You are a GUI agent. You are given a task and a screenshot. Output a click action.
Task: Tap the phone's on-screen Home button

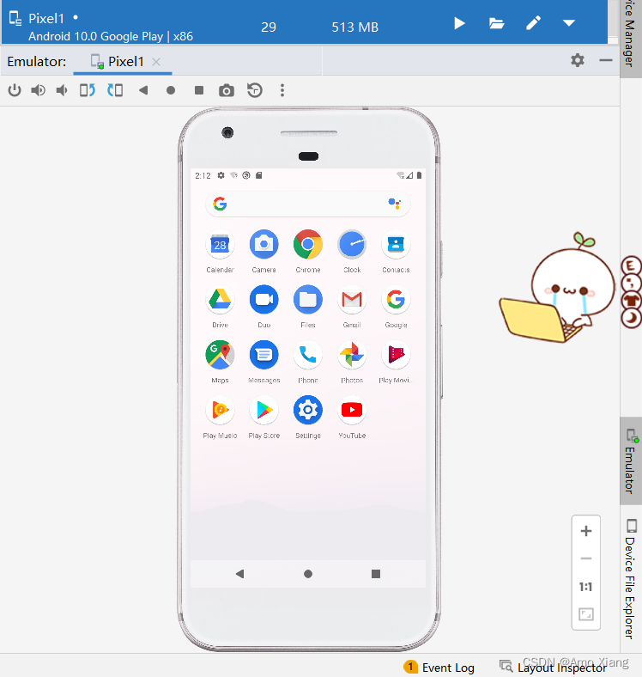[x=308, y=574]
